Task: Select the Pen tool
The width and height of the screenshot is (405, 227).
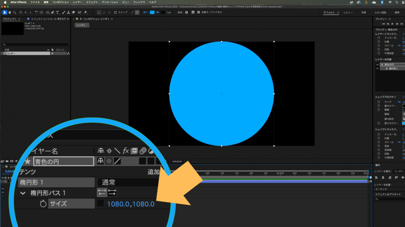Action: pos(53,12)
